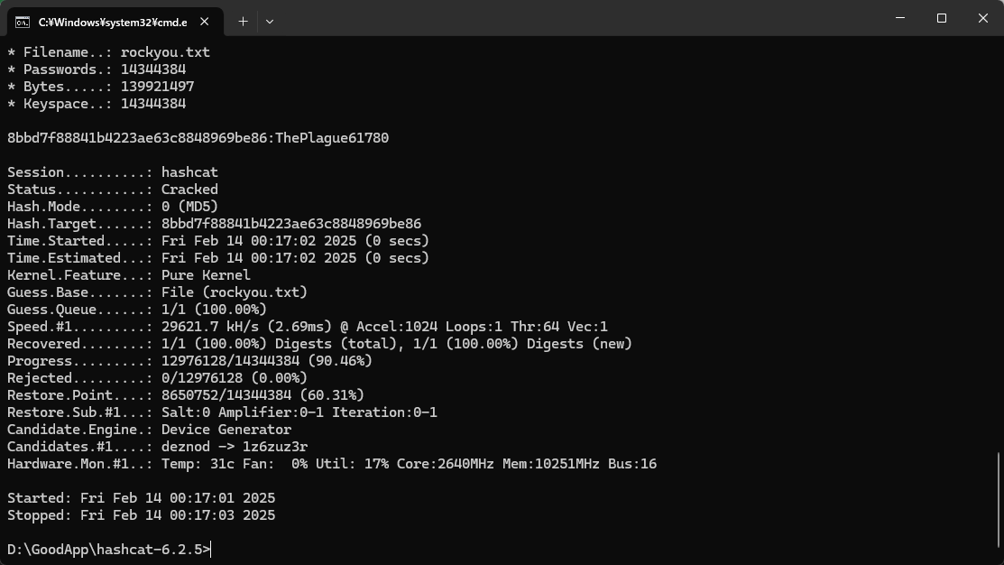Click the hashcat-6.2.5 command prompt line
The height and width of the screenshot is (565, 1004).
(108, 550)
